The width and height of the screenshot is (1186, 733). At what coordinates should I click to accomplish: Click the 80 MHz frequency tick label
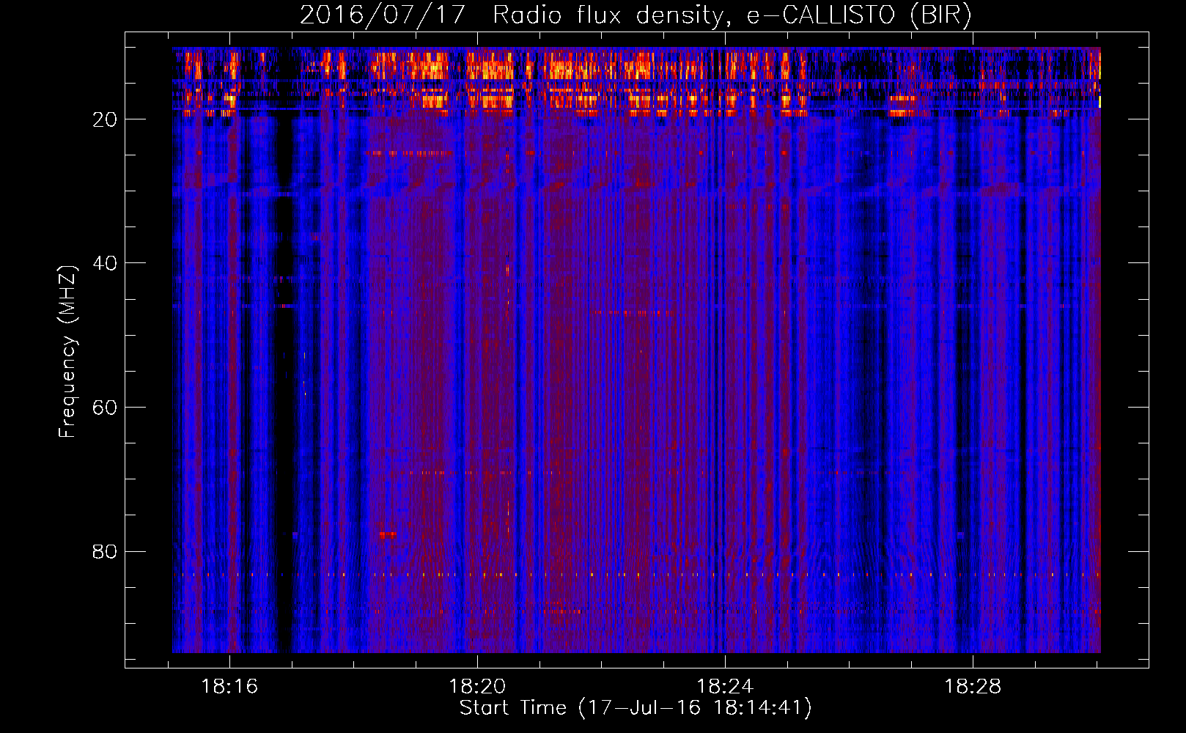(106, 551)
